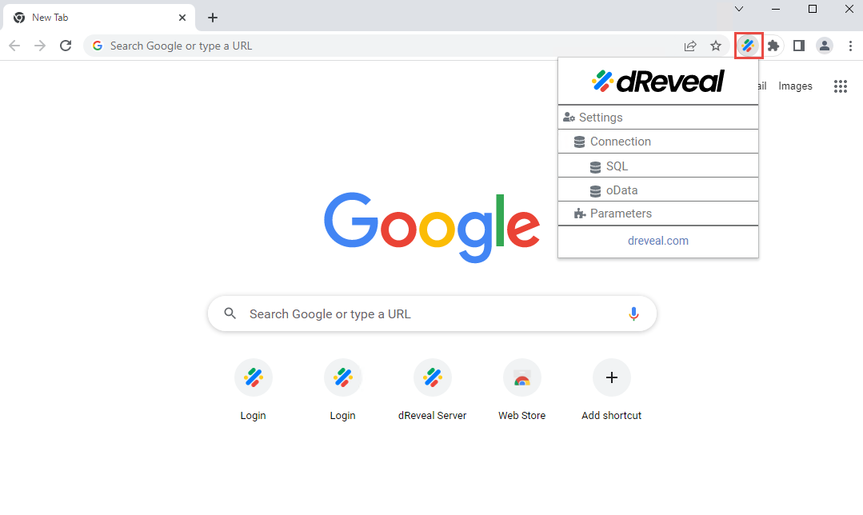The width and height of the screenshot is (863, 515).
Task: Visit dreveal.com from the popup link
Action: click(x=657, y=240)
